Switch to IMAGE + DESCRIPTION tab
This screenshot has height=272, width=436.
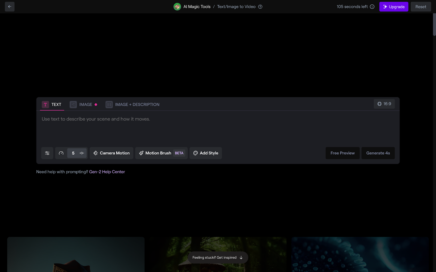[132, 104]
